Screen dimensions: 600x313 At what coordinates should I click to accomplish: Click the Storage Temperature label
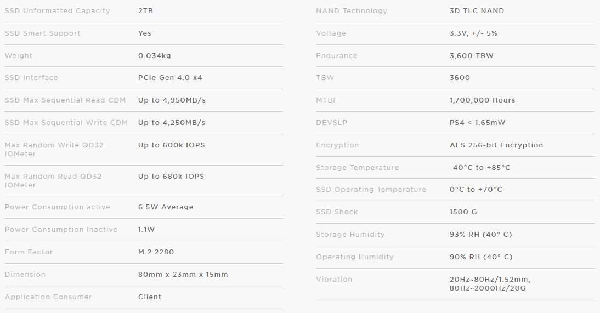(357, 168)
